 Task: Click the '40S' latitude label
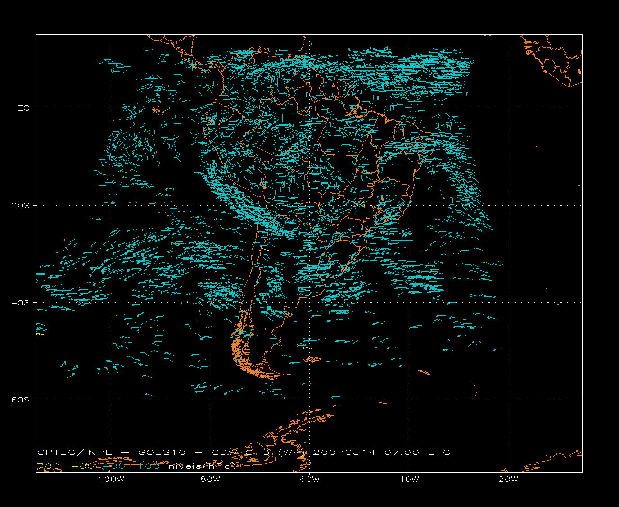click(20, 303)
